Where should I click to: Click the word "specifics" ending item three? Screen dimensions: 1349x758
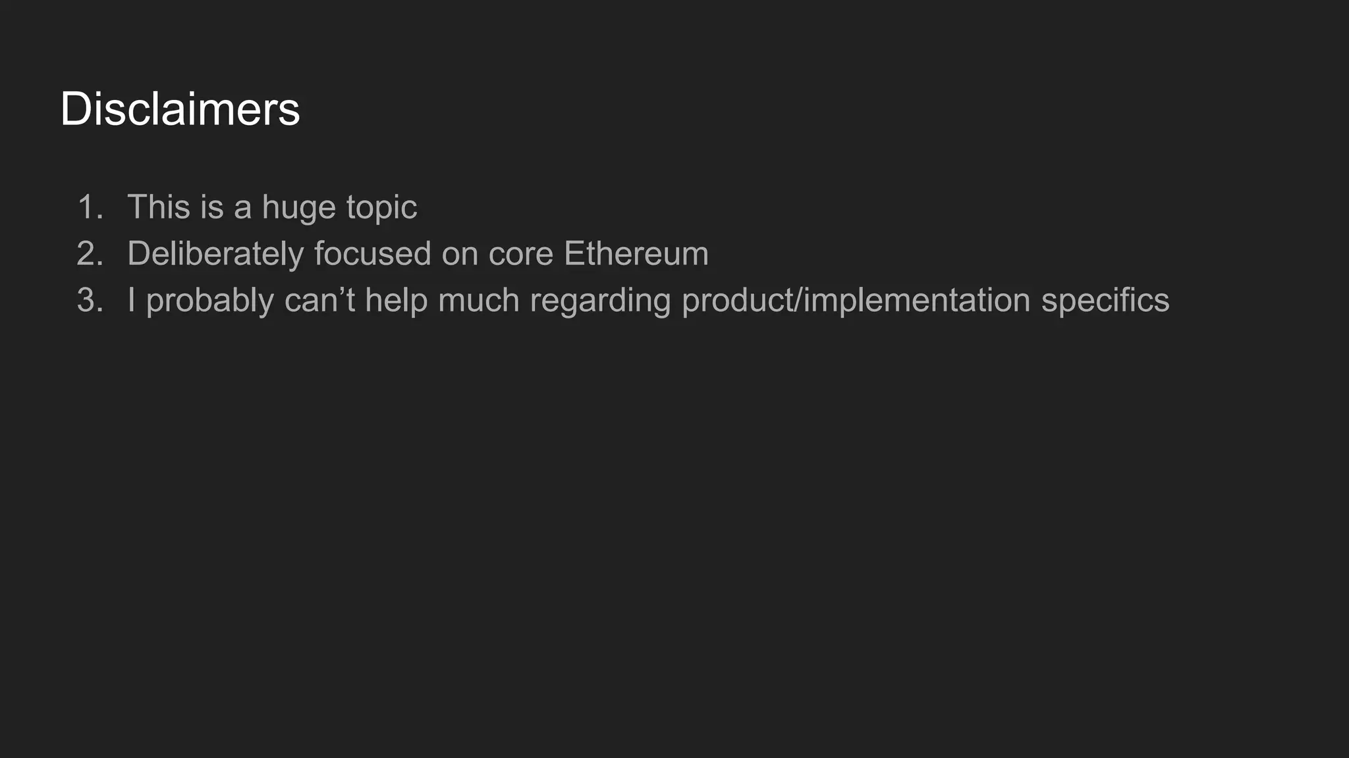click(x=1105, y=301)
